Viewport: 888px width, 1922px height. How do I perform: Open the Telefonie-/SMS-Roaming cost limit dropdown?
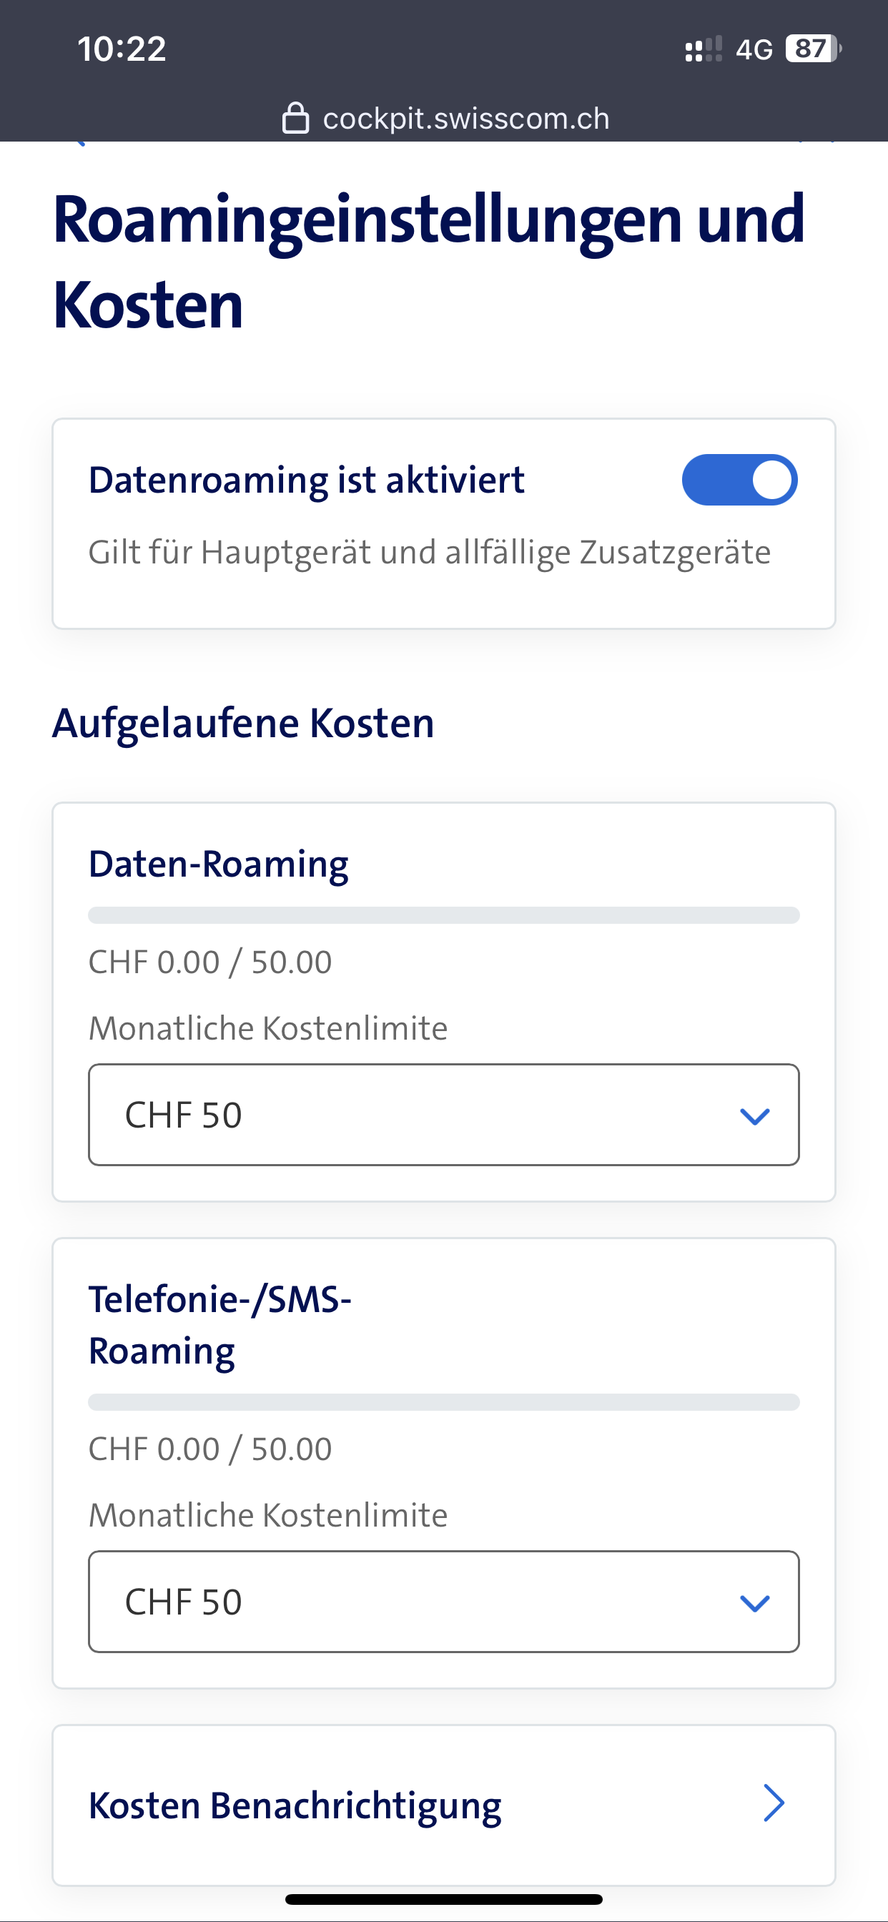[443, 1601]
